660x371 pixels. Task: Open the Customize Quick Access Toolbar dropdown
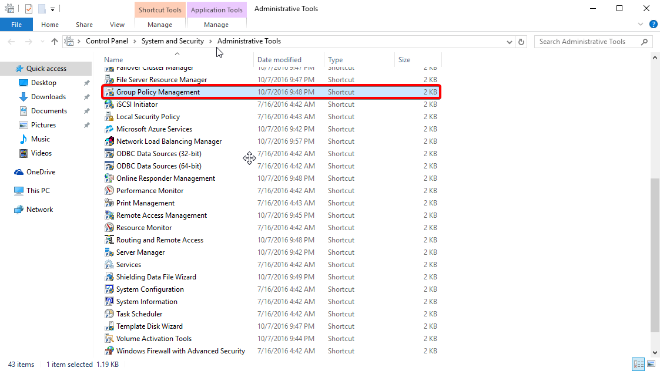tap(53, 9)
